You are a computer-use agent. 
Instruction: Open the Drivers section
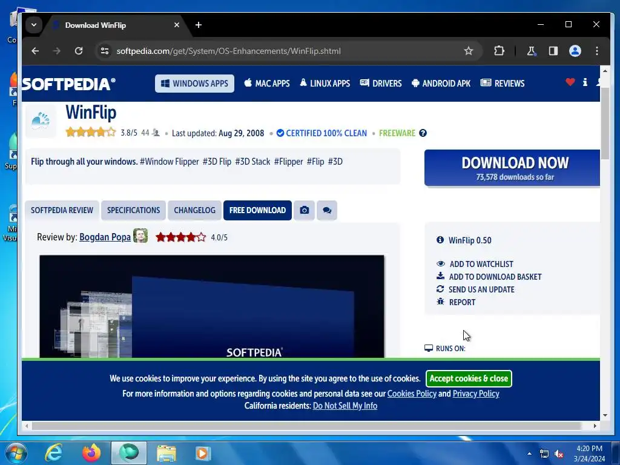(381, 84)
